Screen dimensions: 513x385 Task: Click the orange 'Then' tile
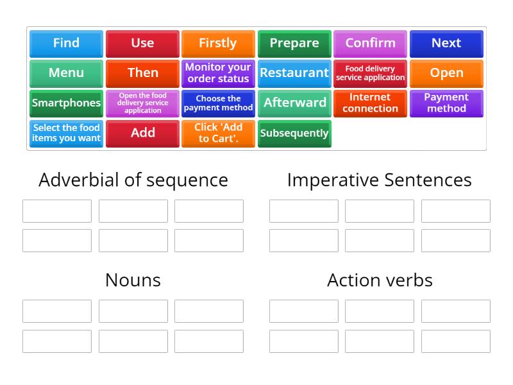tap(142, 73)
